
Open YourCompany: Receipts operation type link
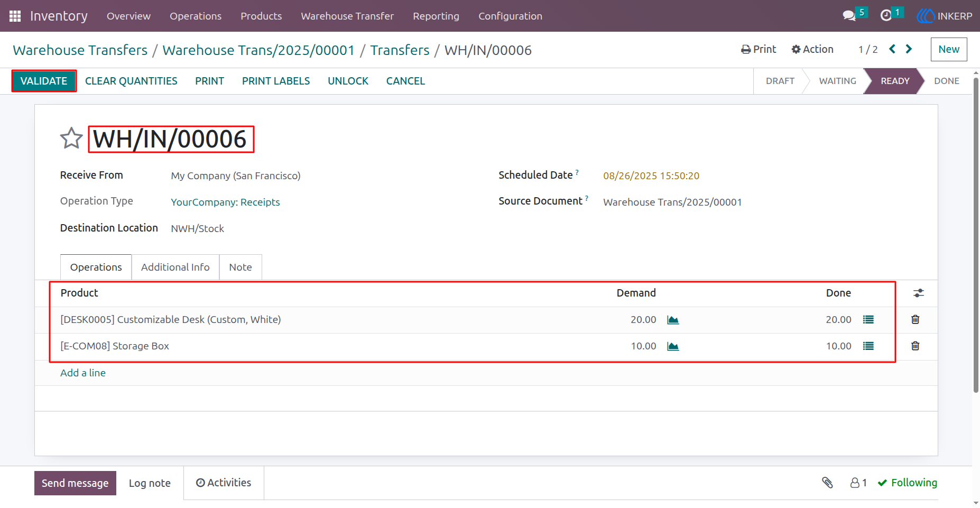(225, 202)
